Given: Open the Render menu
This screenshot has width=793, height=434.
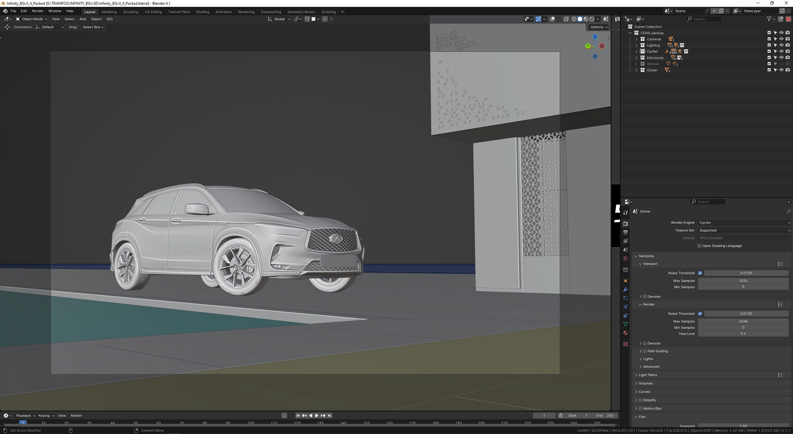Looking at the screenshot, I should coord(38,11).
